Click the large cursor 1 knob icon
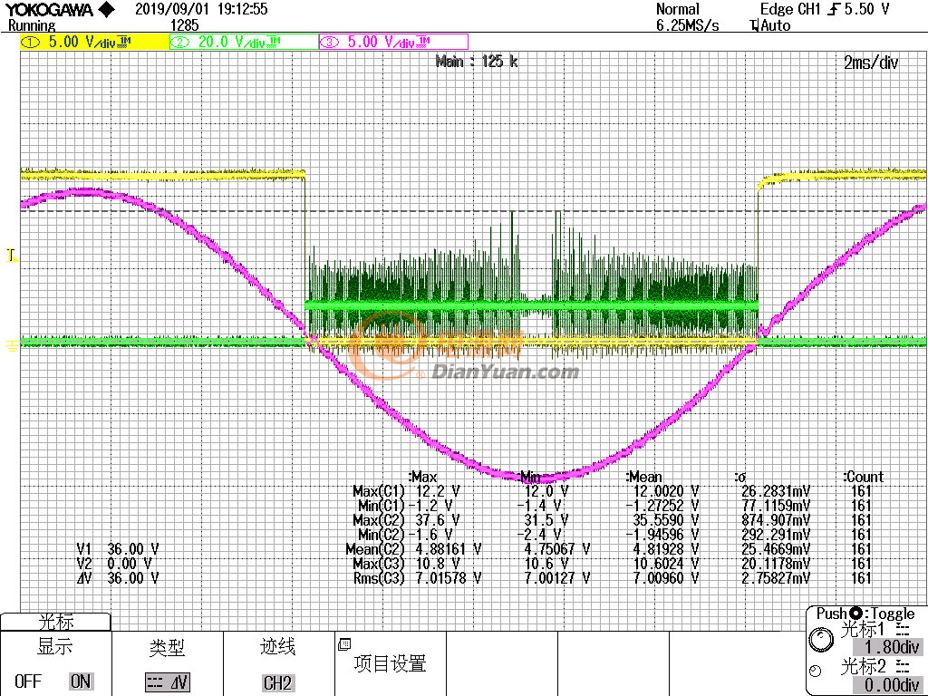Screen dimensions: 928x696 click(821, 640)
